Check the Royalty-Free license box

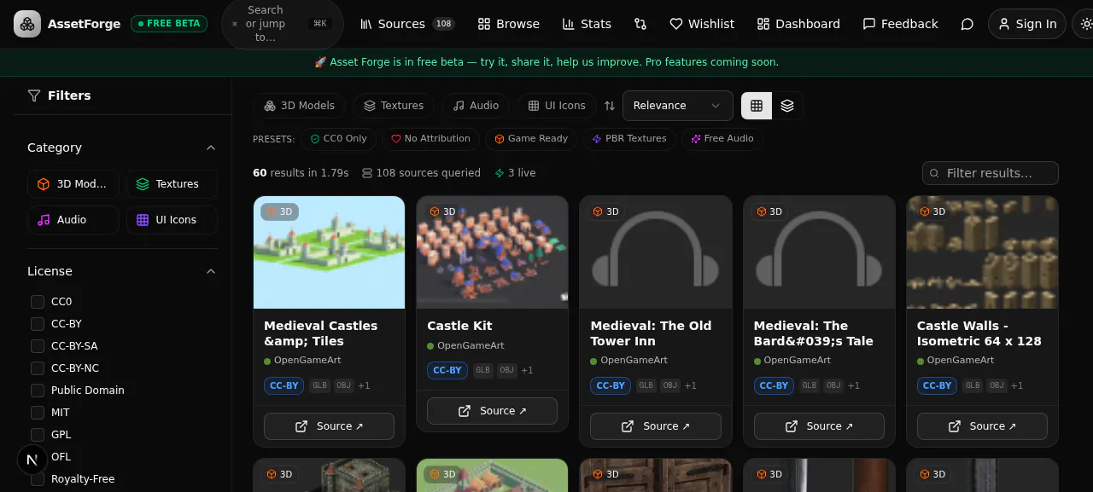38,479
